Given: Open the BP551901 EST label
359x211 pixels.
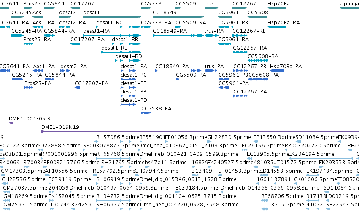Looking at the screenshot, I should coord(152,137).
